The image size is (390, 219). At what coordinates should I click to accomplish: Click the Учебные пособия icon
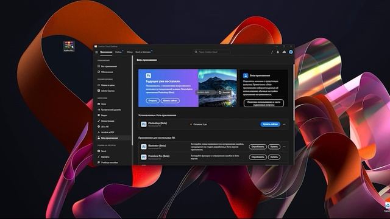pyautogui.click(x=99, y=162)
